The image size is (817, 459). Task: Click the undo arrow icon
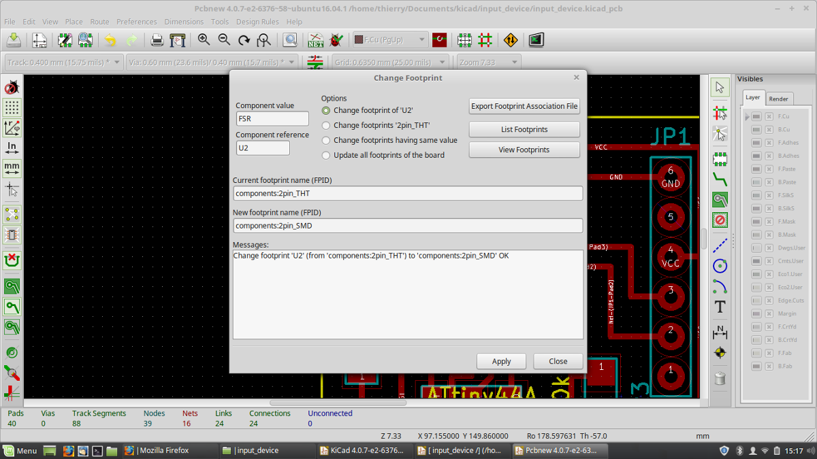[110, 40]
